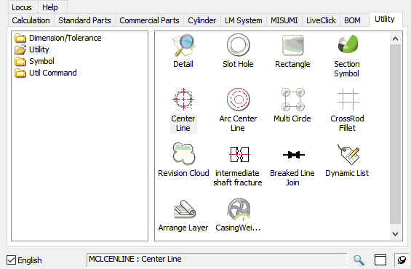Click the scrollbar down arrow
This screenshot has width=411, height=269.
(395, 233)
